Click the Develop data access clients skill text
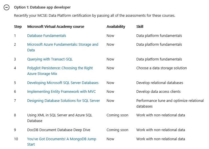The width and height of the screenshot is (209, 149). pyautogui.click(x=158, y=91)
